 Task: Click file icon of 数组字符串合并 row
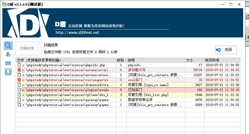click(19, 100)
